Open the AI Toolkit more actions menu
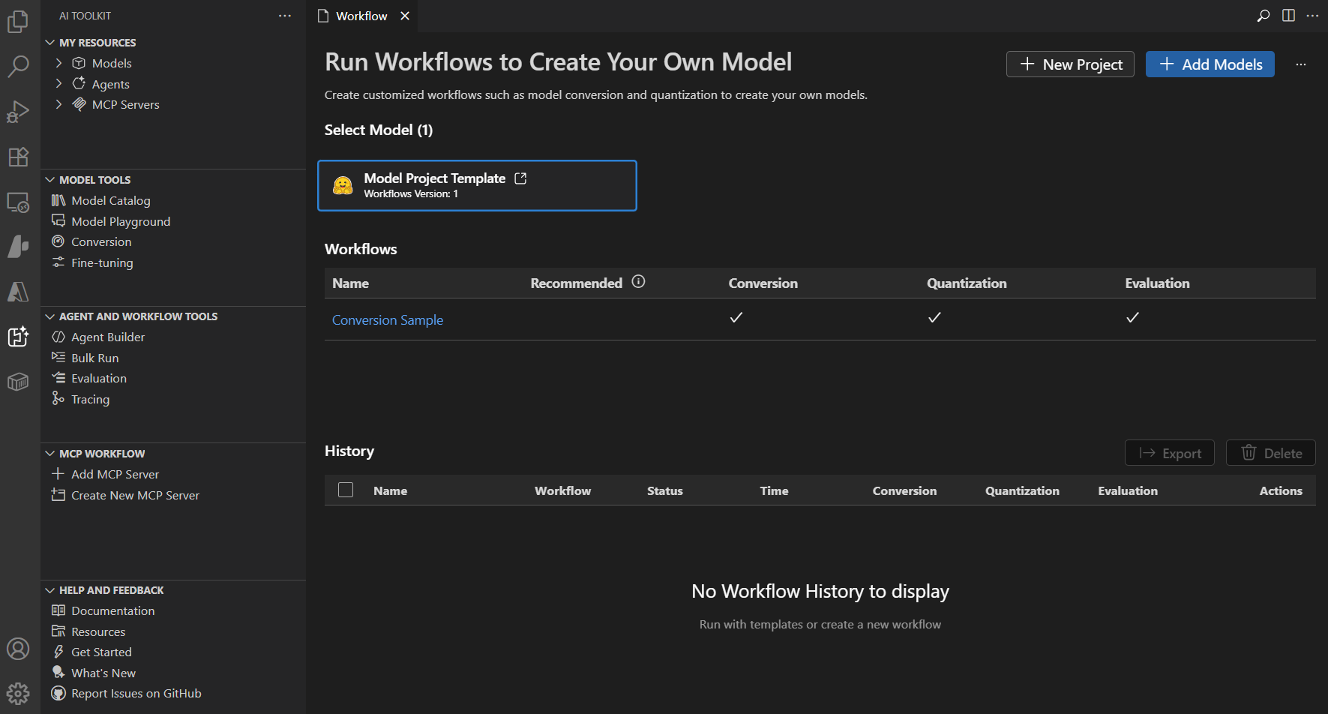The image size is (1328, 714). 284,15
